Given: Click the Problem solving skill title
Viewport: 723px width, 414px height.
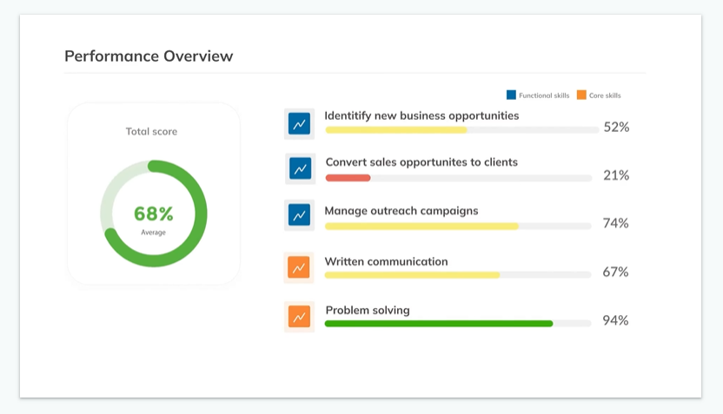Looking at the screenshot, I should tap(368, 310).
